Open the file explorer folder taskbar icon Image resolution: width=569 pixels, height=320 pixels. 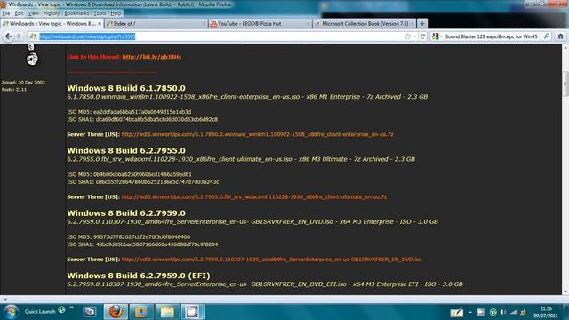pos(167,312)
